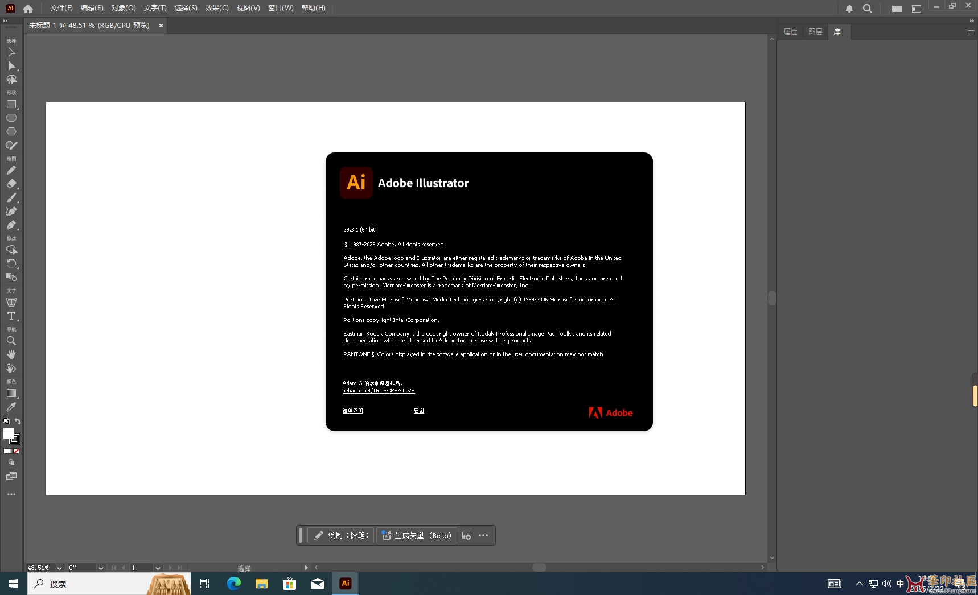Select the Polygon (hexagon) shape tool
Viewport: 978px width, 595px height.
coord(11,131)
